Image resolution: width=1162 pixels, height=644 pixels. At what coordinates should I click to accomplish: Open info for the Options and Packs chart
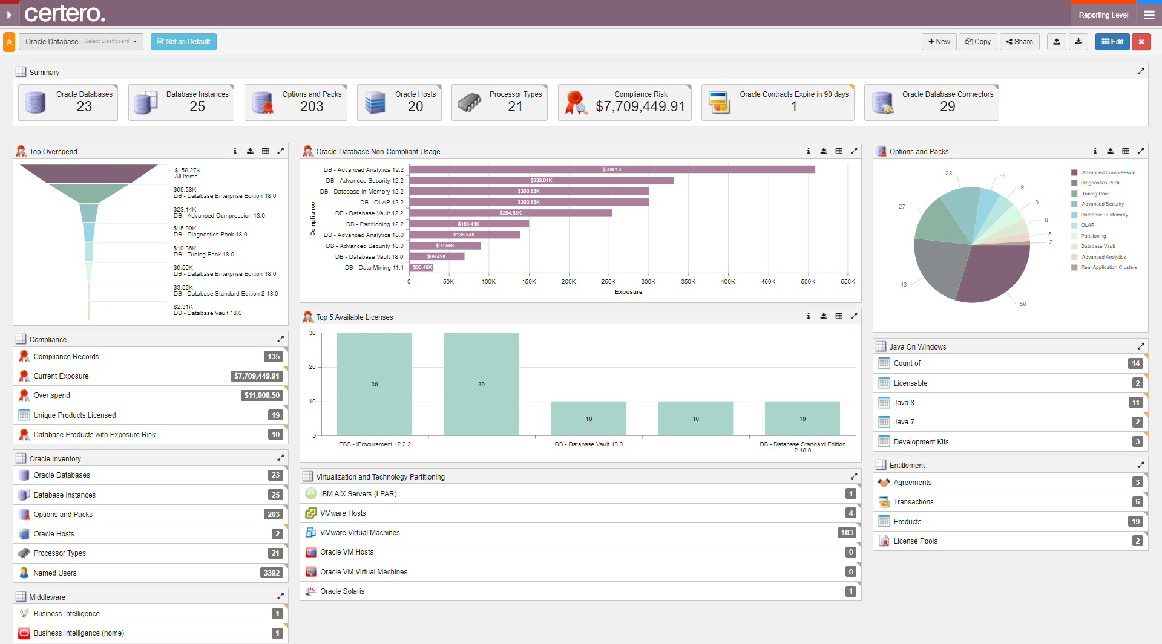coord(1095,151)
